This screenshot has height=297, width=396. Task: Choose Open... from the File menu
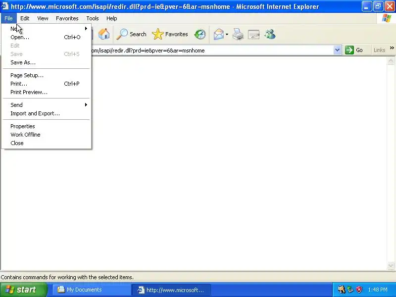[x=47, y=37]
